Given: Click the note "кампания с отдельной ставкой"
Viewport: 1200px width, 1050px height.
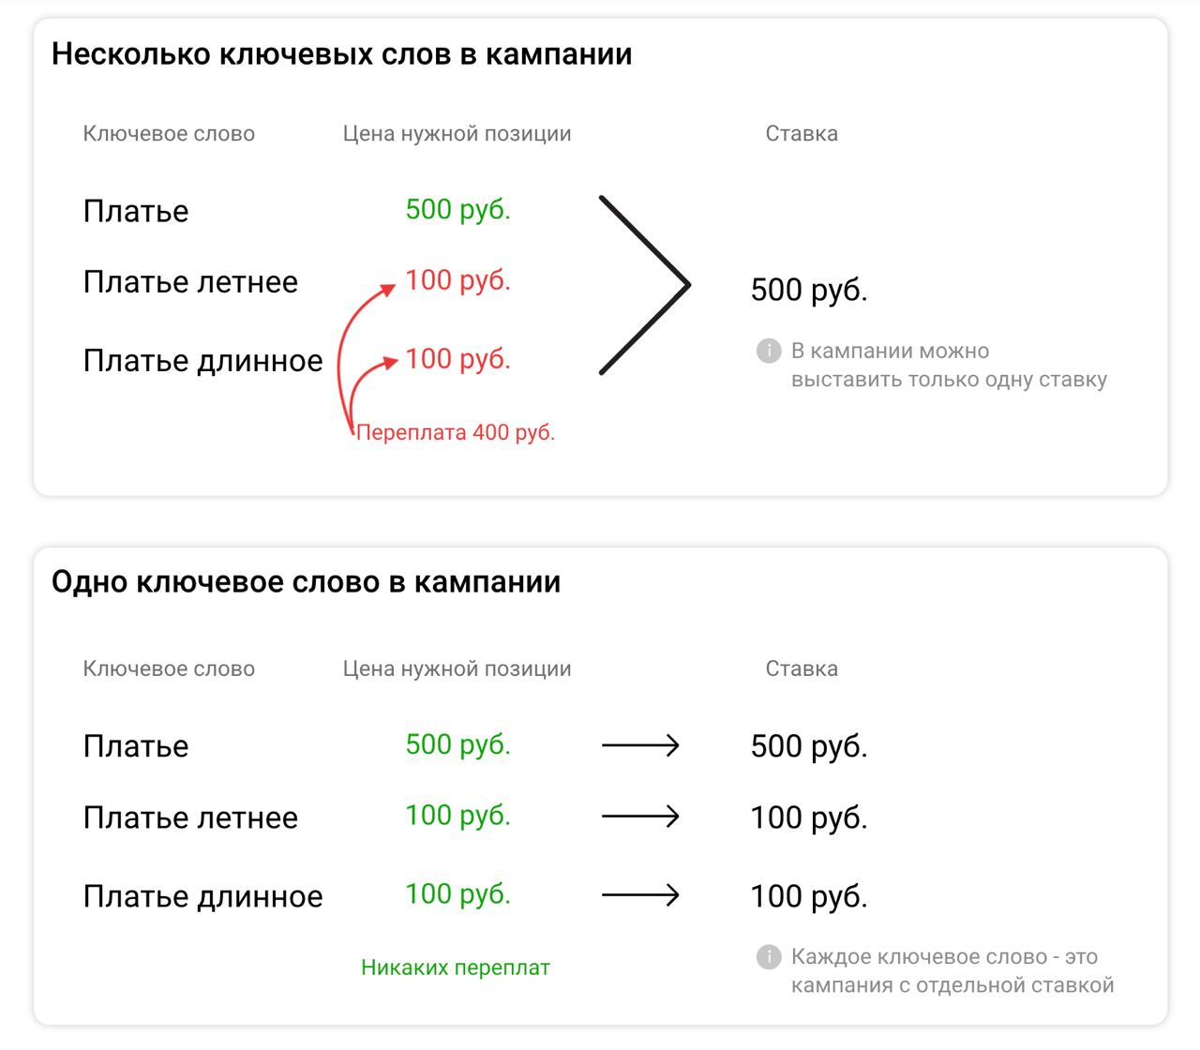Looking at the screenshot, I should click(952, 985).
